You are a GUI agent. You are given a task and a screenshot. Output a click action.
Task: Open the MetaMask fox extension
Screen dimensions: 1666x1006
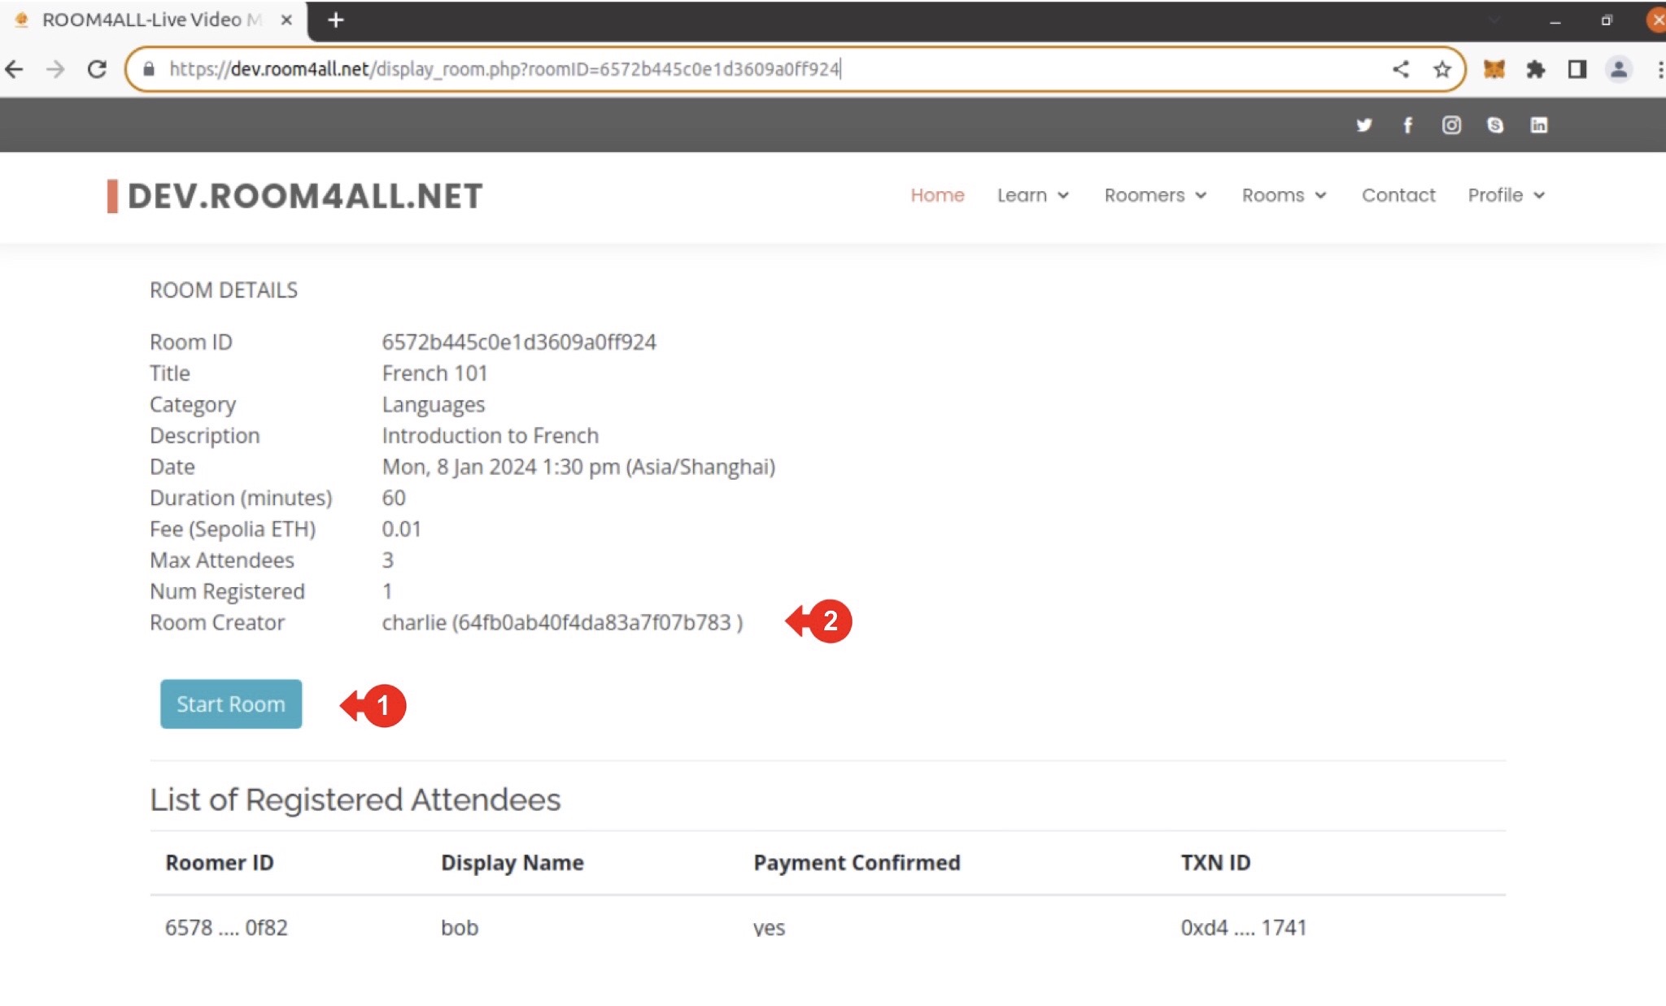[1494, 69]
